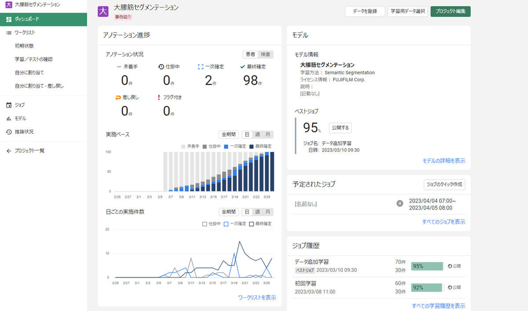Click 最終確定 legend swatch in 実施ペース chart

[252, 146]
